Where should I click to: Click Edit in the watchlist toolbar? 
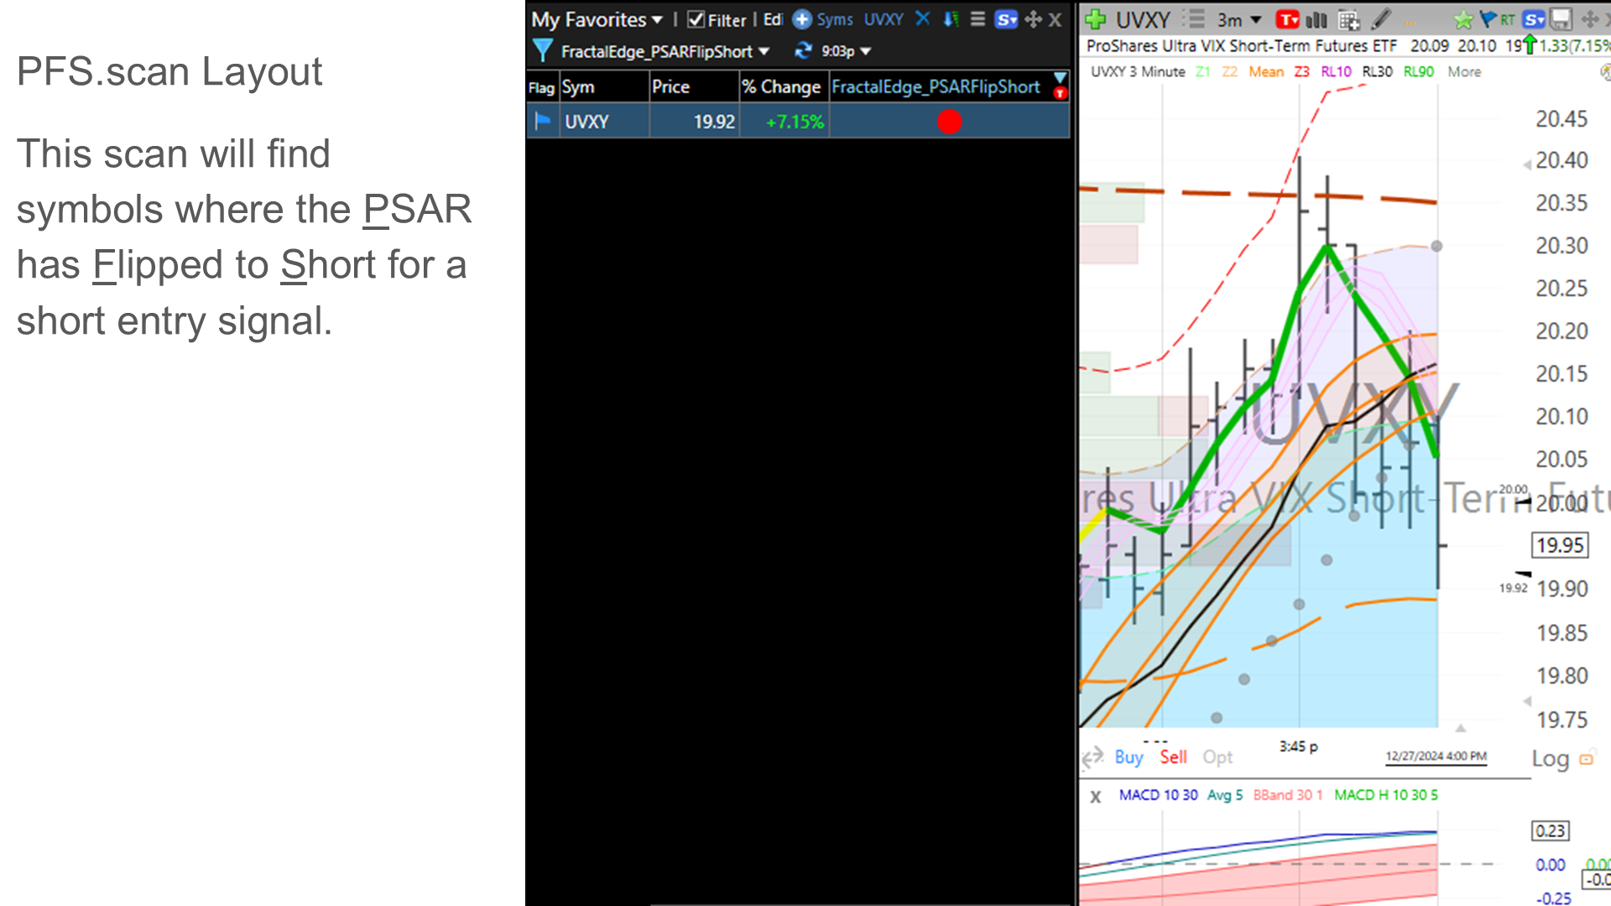tap(772, 20)
